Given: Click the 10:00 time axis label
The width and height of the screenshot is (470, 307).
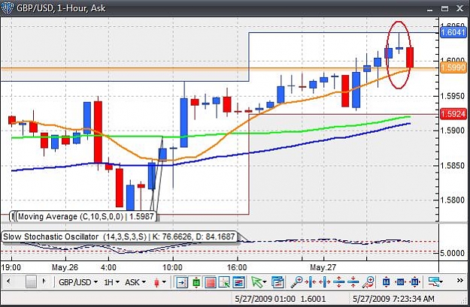Looking at the screenshot, I should [172, 267].
